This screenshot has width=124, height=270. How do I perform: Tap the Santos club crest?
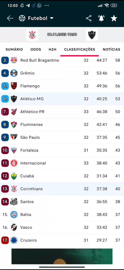(14, 202)
